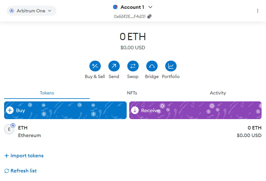
Task: Open the three-dot options menu
Action: click(257, 11)
